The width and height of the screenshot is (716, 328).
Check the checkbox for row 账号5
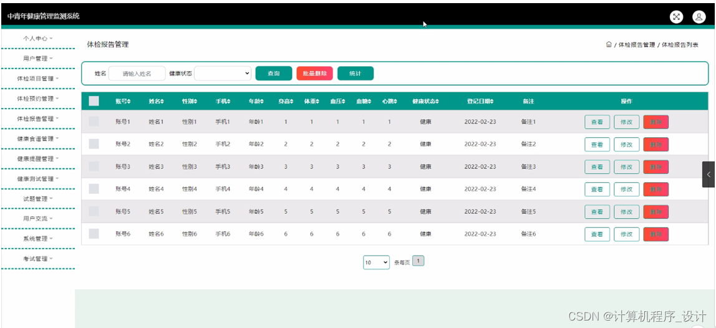coord(94,211)
